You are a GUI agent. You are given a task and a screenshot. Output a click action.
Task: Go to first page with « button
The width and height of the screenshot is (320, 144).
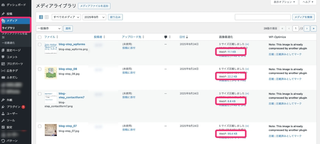click(x=282, y=28)
